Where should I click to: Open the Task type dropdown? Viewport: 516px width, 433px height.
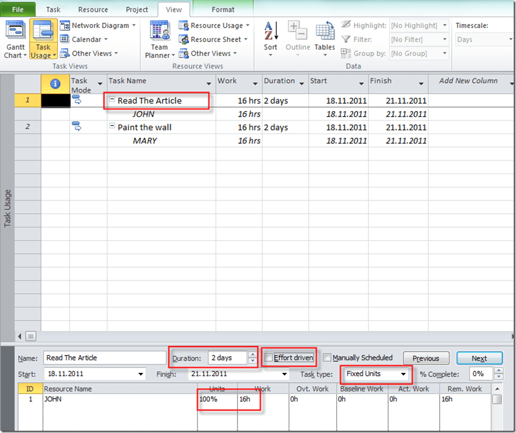click(403, 374)
